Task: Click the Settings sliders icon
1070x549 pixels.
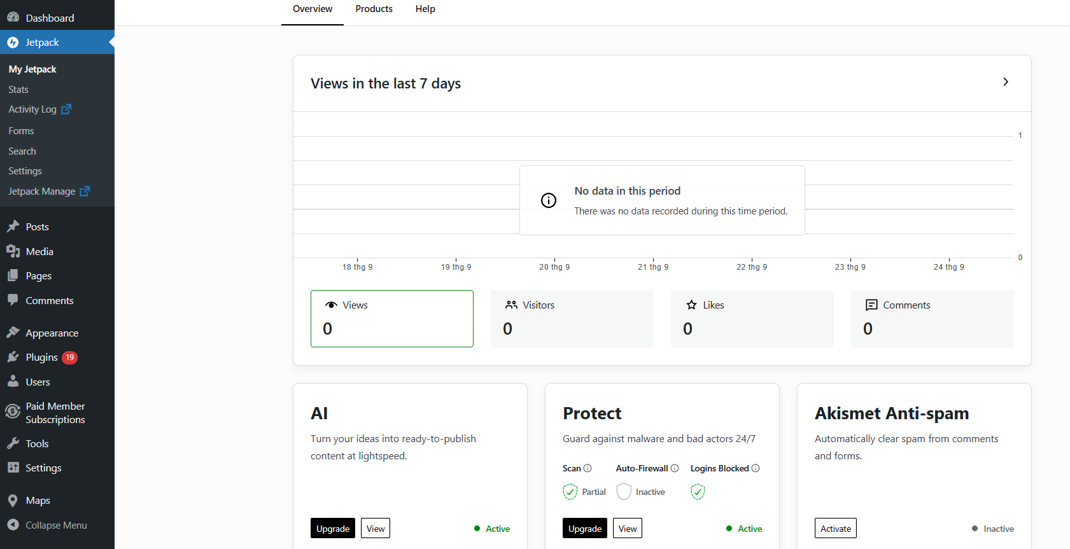Action: (13, 468)
